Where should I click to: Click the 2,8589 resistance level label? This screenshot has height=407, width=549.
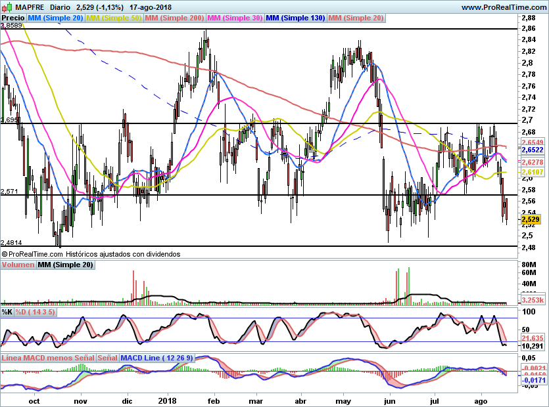(11, 25)
